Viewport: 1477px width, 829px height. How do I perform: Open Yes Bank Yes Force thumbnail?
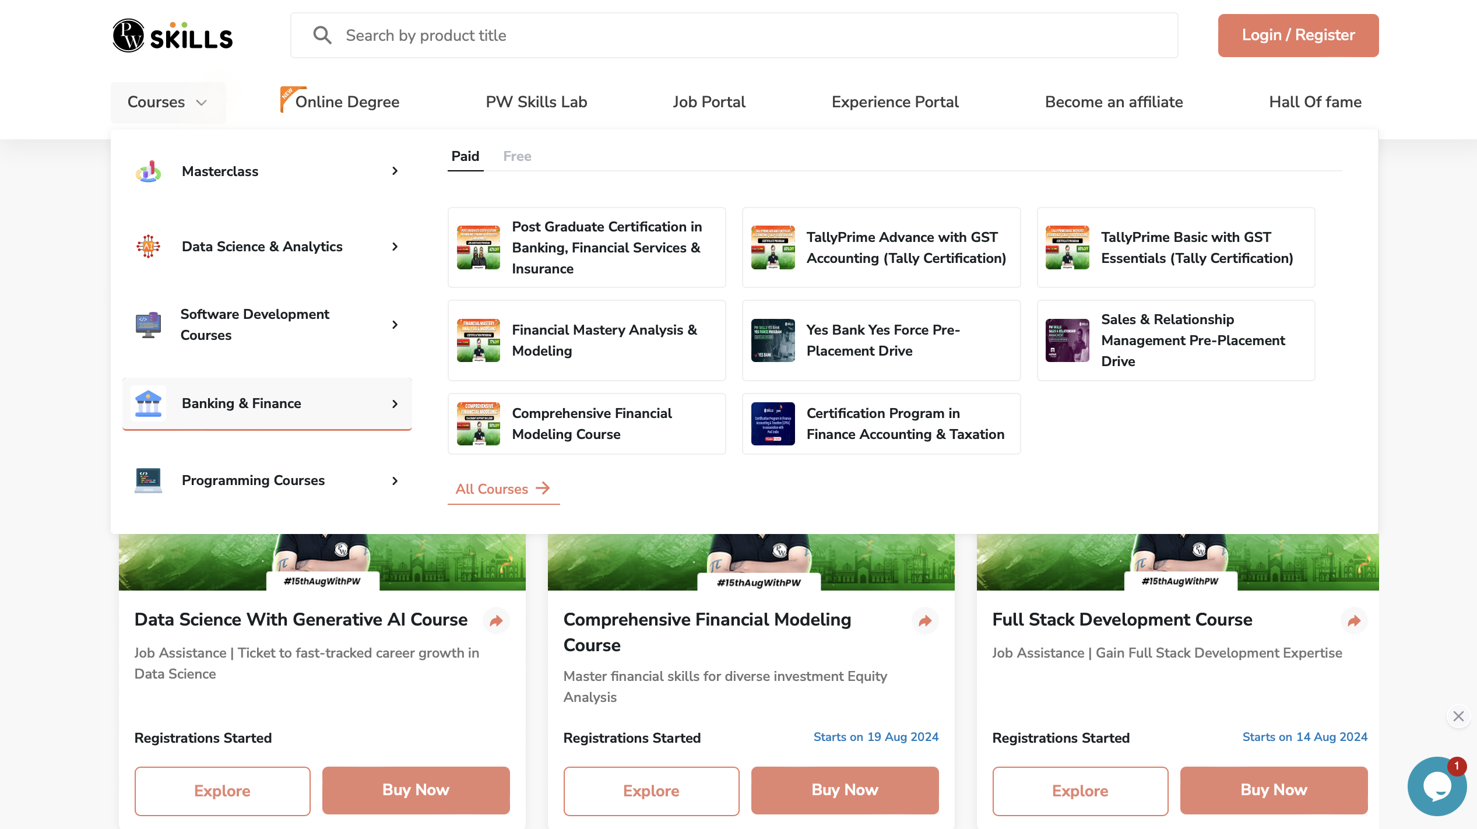click(x=773, y=340)
